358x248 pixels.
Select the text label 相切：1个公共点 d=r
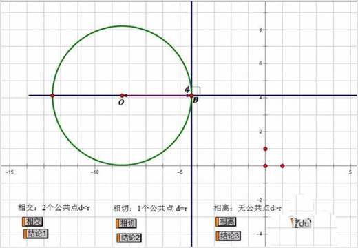click(x=150, y=209)
